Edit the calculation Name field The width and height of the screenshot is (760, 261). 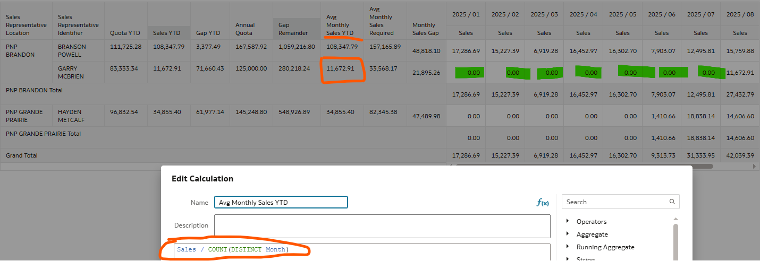tap(281, 202)
